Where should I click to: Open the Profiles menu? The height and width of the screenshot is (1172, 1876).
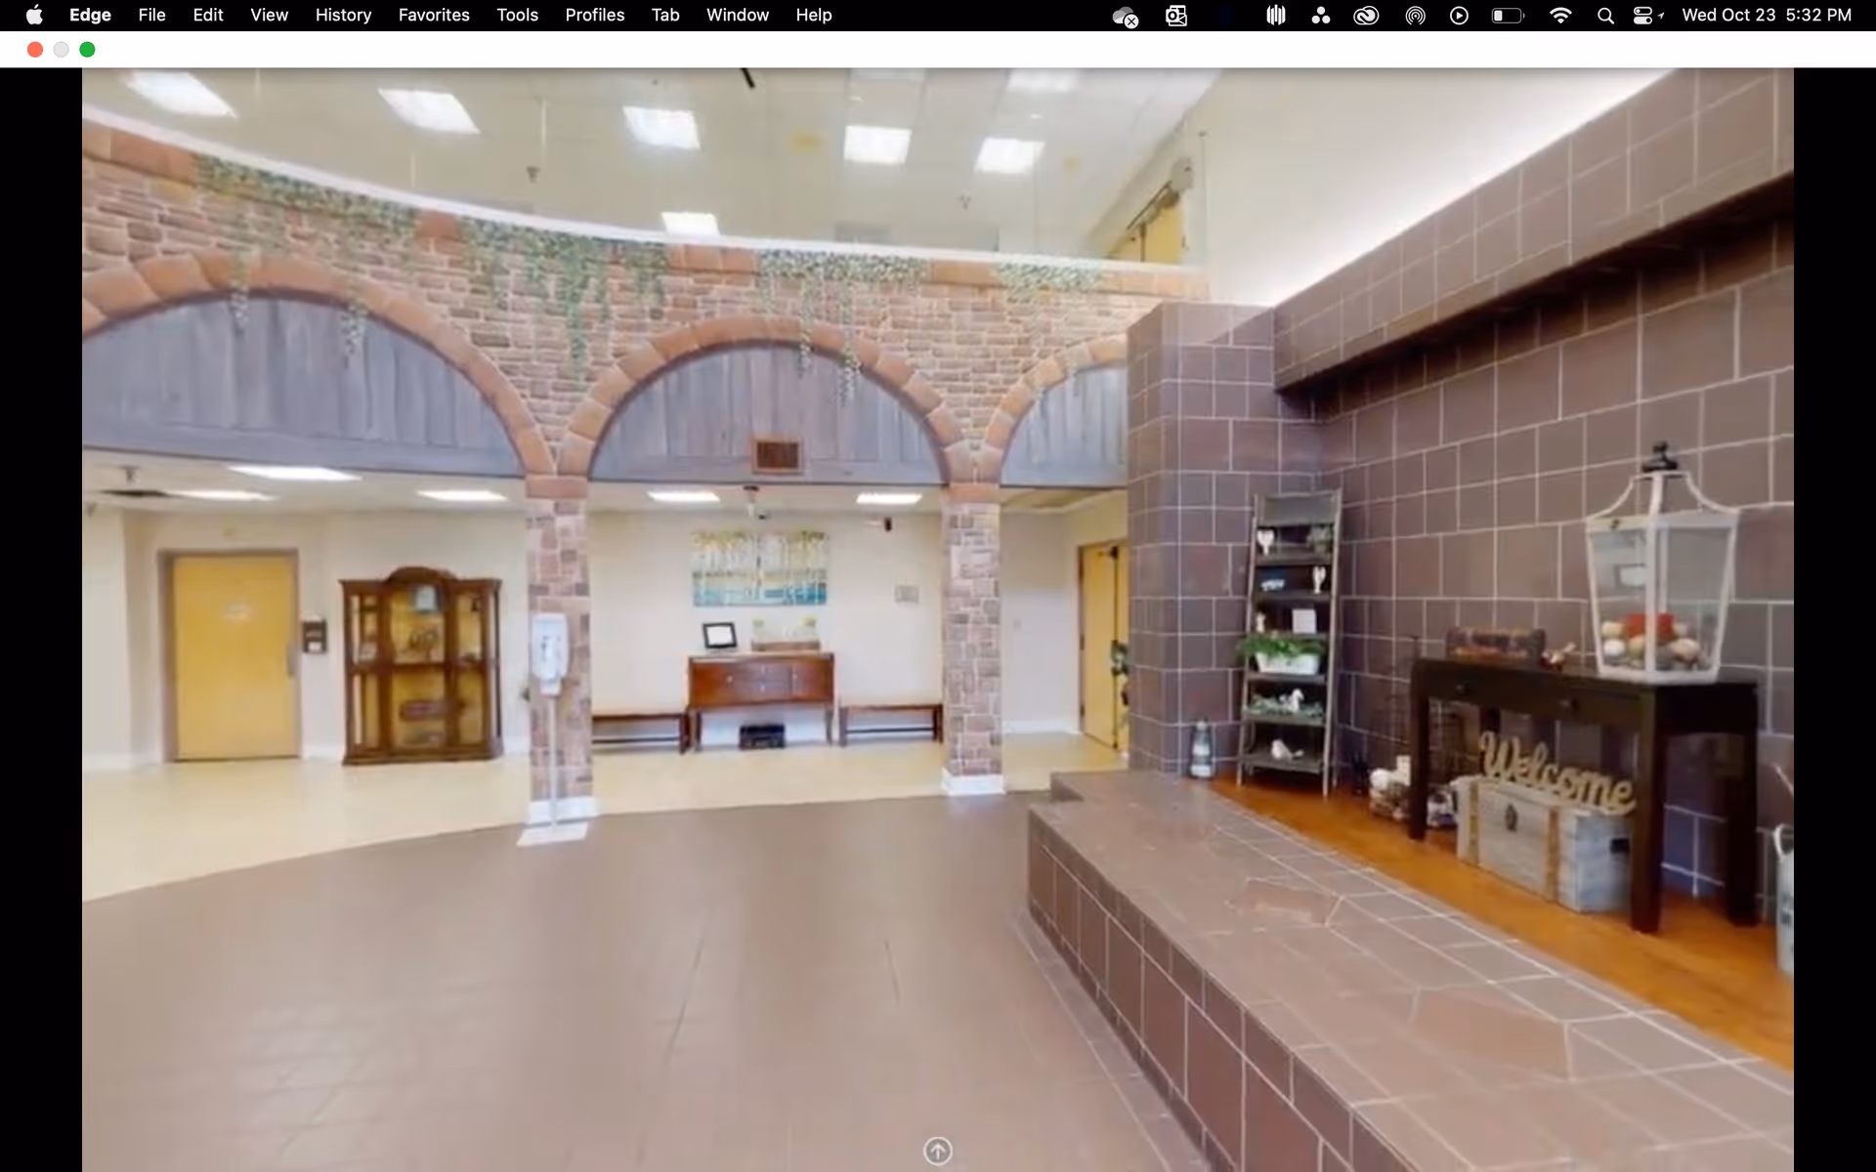click(594, 16)
